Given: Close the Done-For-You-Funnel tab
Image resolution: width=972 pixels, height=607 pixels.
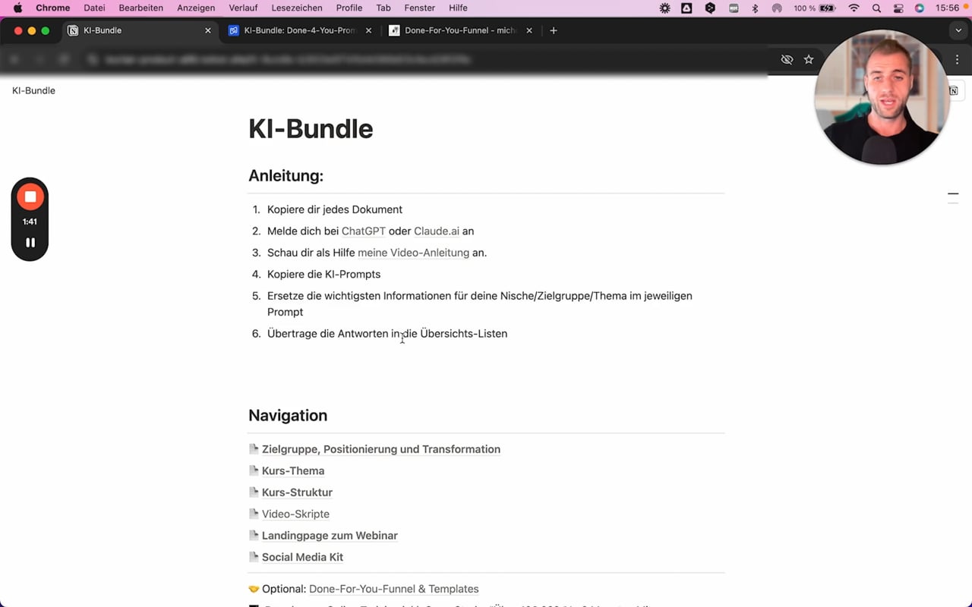Looking at the screenshot, I should (529, 30).
